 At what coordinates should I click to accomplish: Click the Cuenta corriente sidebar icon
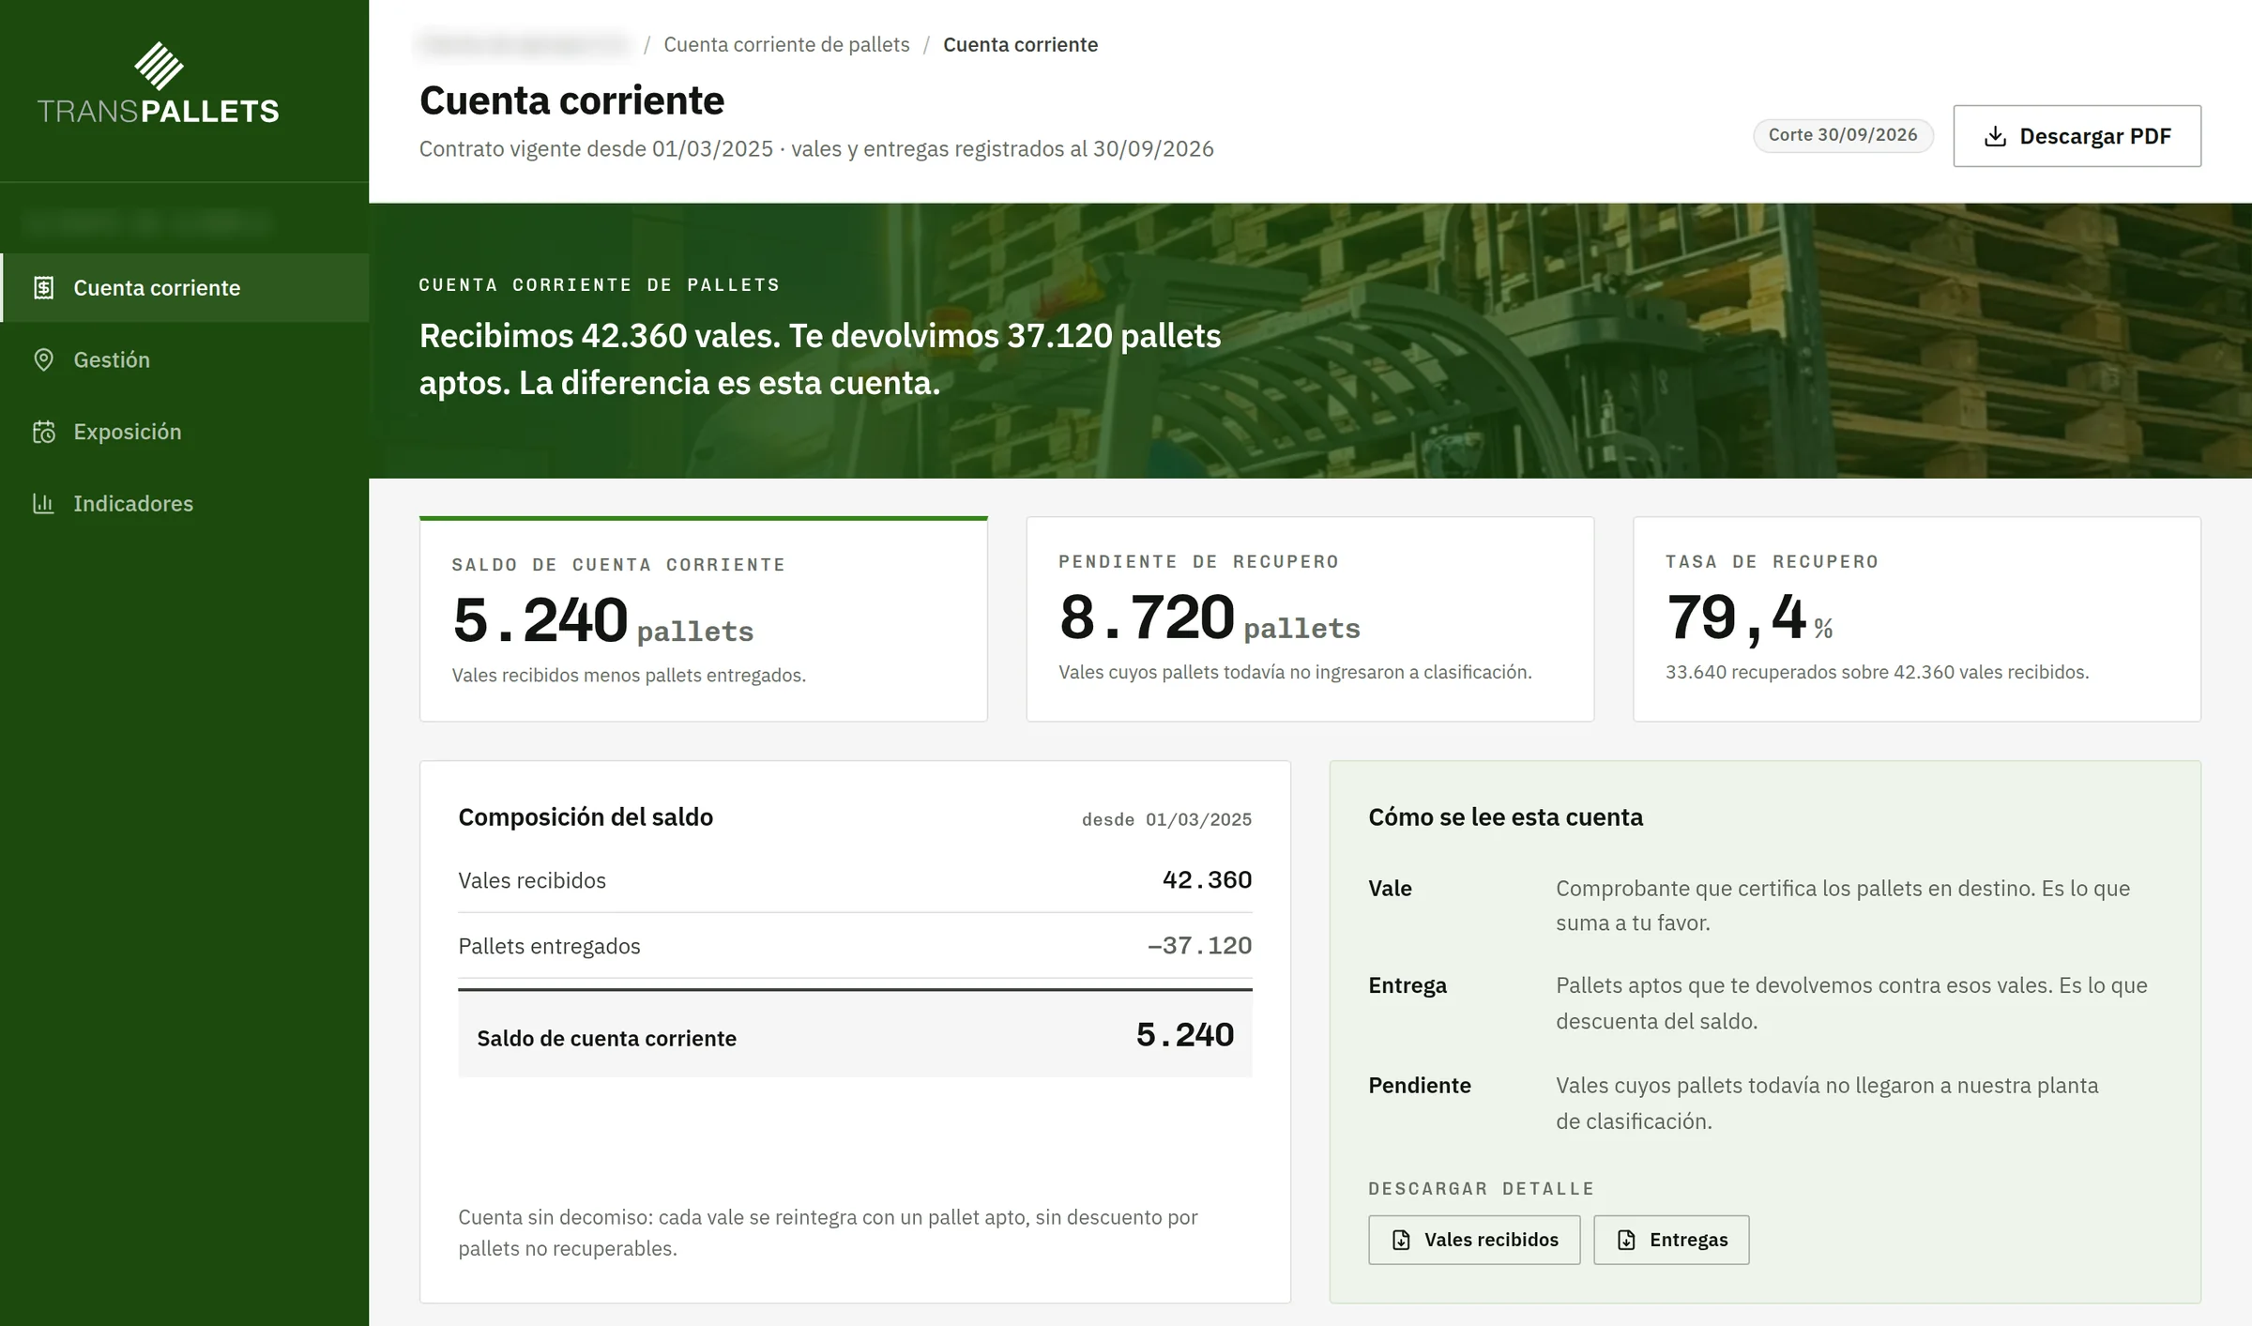(x=44, y=288)
